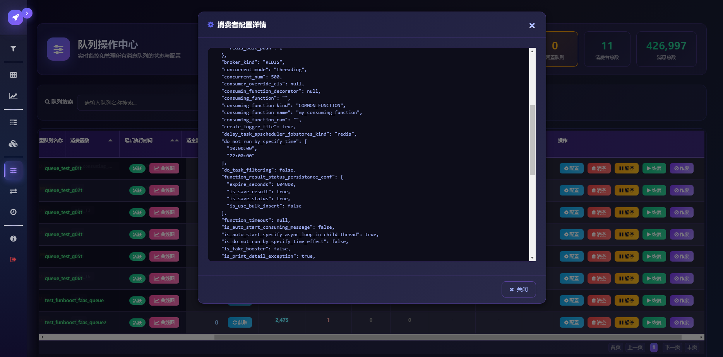Sort by 最后执行时间 column arrows
This screenshot has width=723, height=357.
[x=175, y=141]
